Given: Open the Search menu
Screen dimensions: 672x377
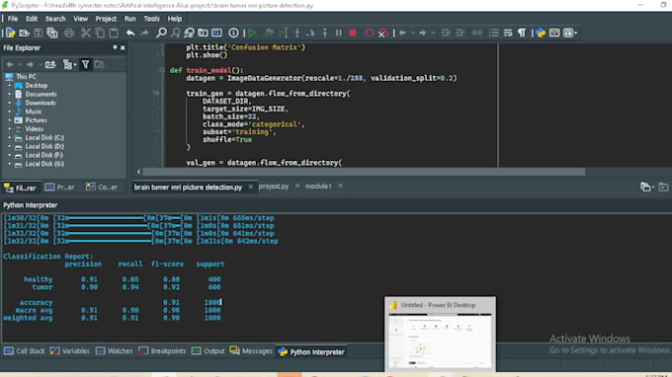Looking at the screenshot, I should [55, 19].
